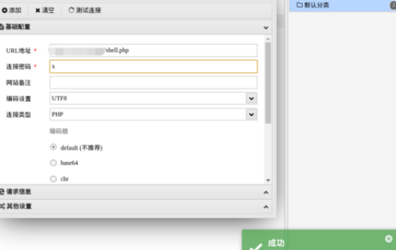Click the 其他设置 shuffle icon
Viewport: 396px width, 250px height.
2,206
